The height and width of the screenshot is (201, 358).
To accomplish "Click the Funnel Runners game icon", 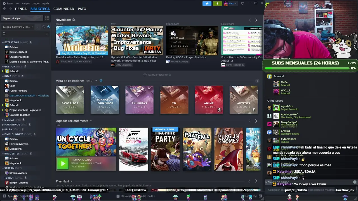I will click(7, 91).
